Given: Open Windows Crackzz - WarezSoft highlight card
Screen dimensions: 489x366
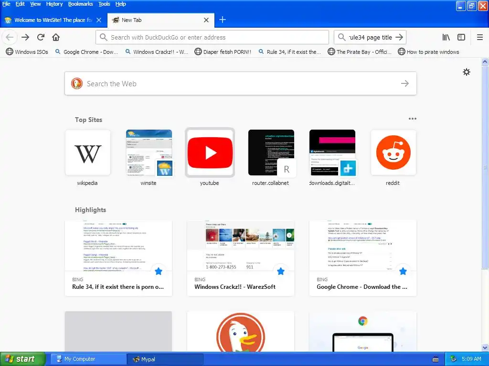Looking at the screenshot, I should click(241, 258).
